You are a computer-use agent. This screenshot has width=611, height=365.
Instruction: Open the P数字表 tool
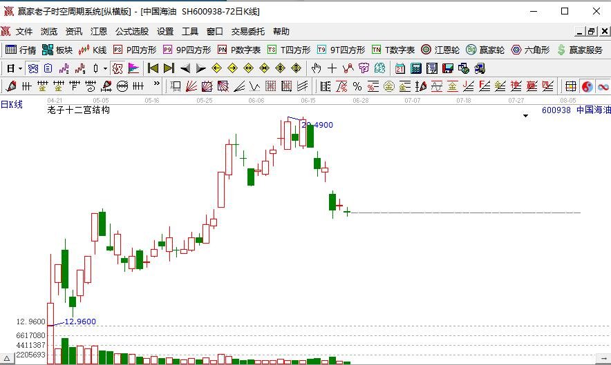(x=239, y=50)
